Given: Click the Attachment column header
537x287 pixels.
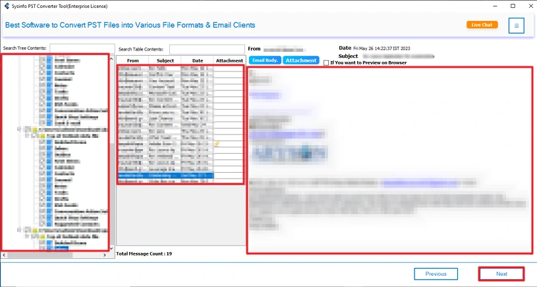Looking at the screenshot, I should click(x=229, y=60).
